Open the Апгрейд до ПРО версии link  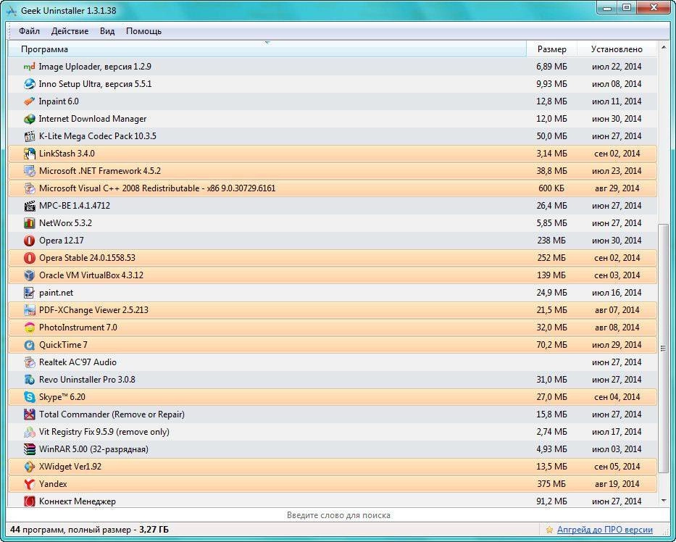605,530
